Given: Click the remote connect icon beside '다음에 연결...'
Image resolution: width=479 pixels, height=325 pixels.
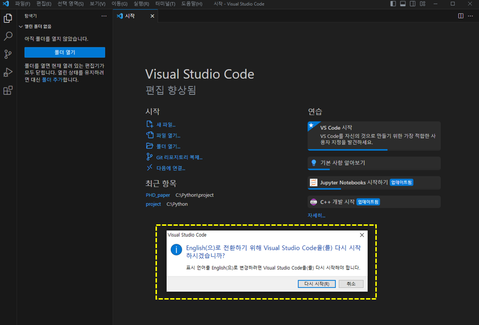Looking at the screenshot, I should [x=149, y=168].
